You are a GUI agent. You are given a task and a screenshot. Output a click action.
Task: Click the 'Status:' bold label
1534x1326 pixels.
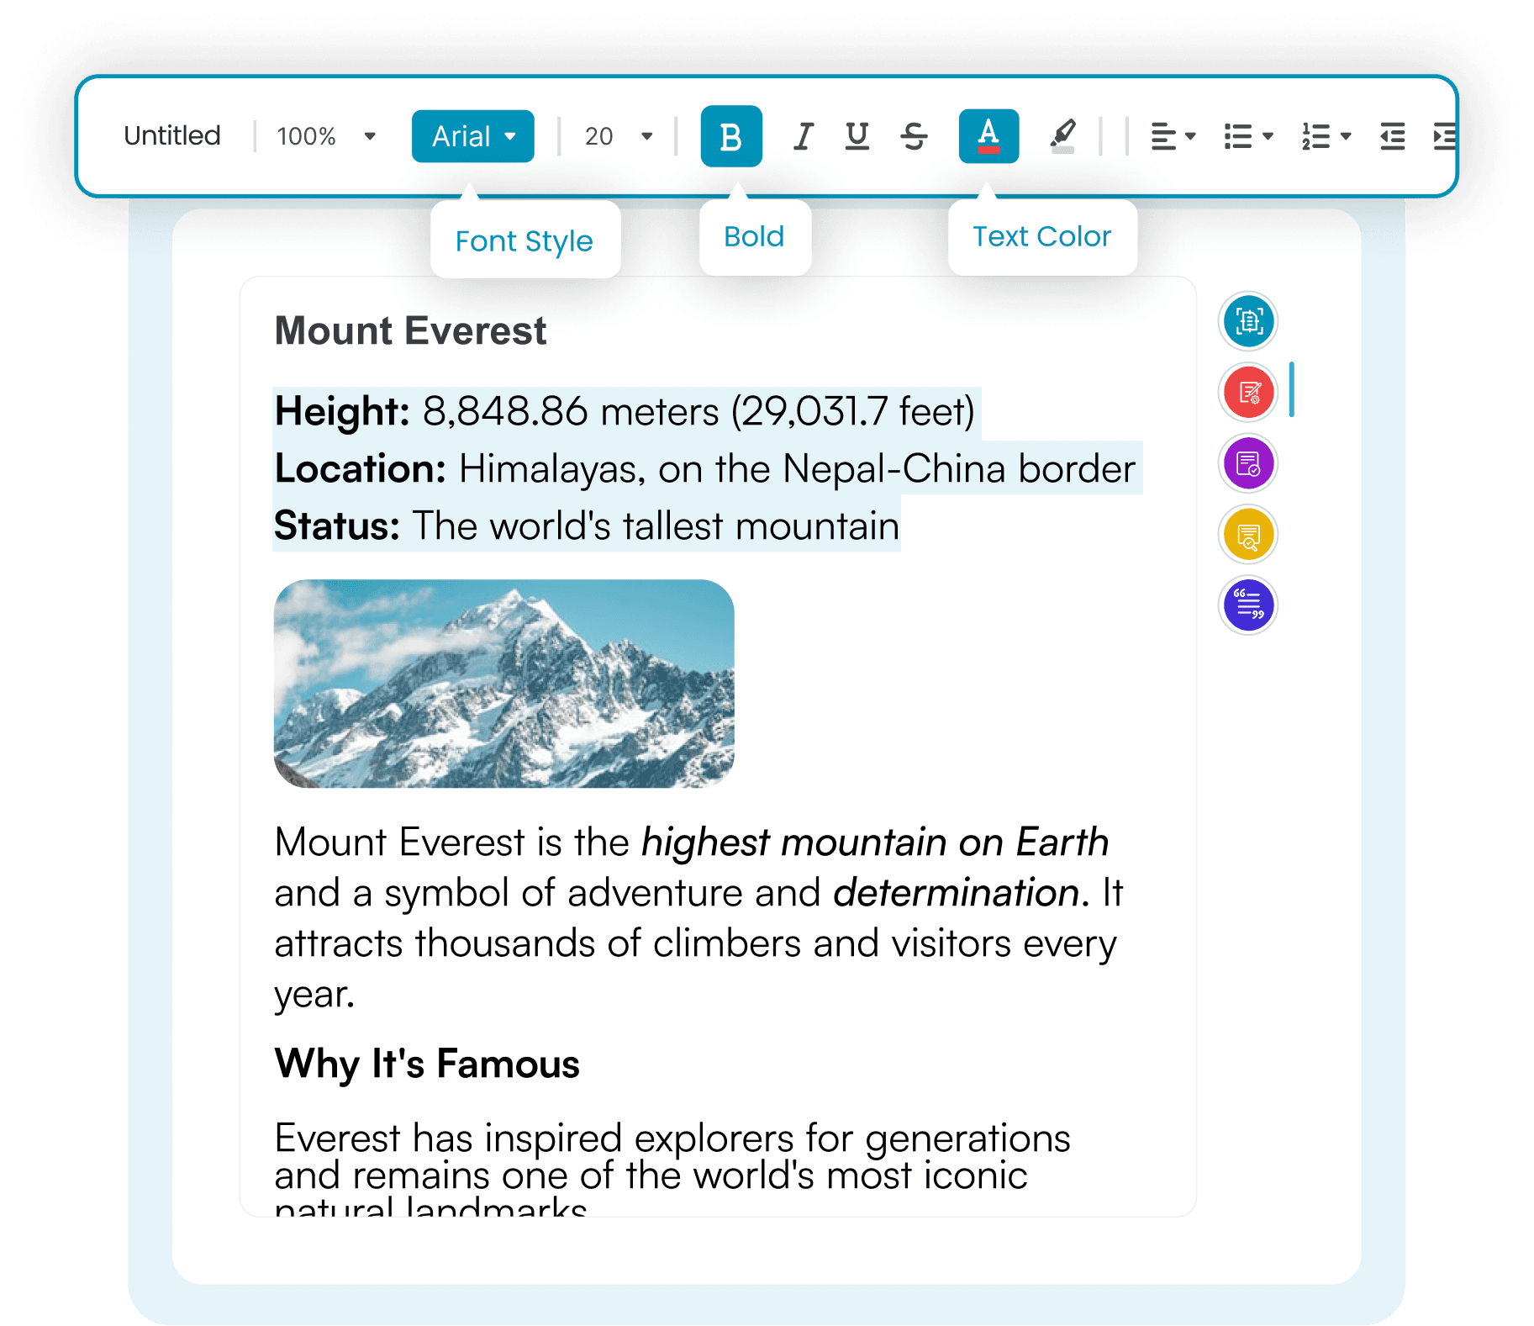(x=337, y=526)
